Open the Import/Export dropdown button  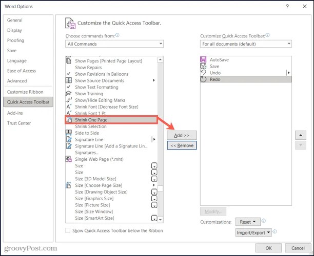[x=253, y=232]
